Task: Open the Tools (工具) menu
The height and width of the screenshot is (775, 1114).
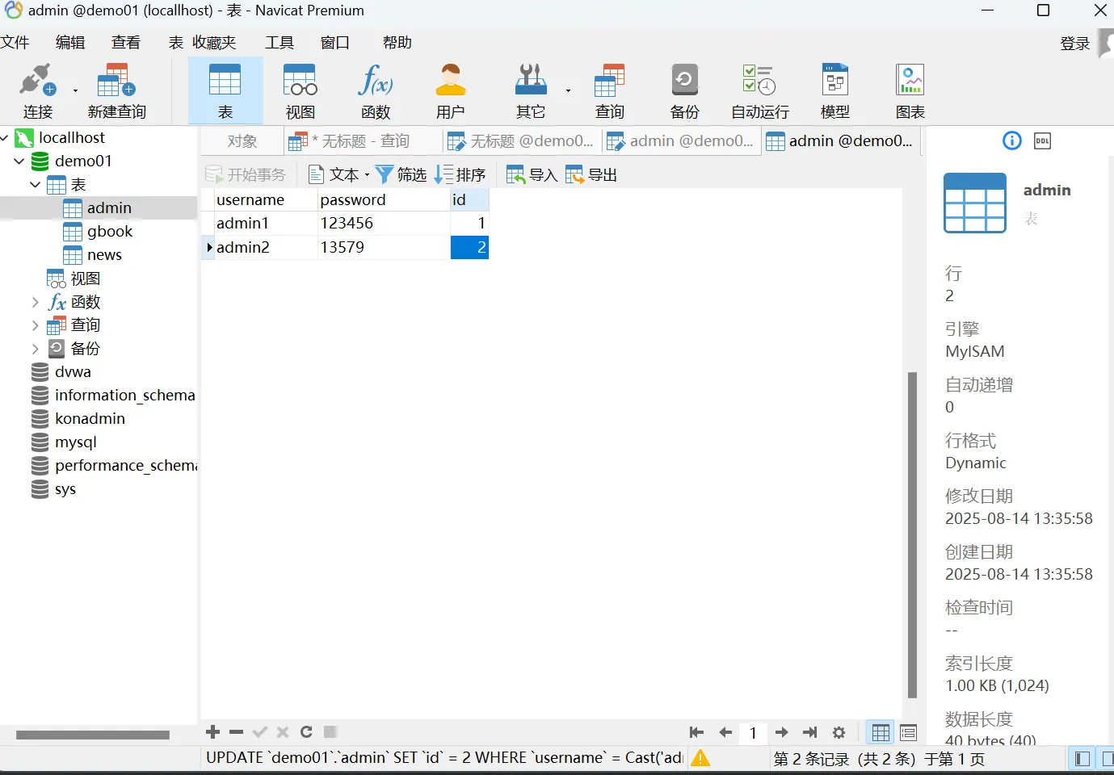Action: [280, 43]
